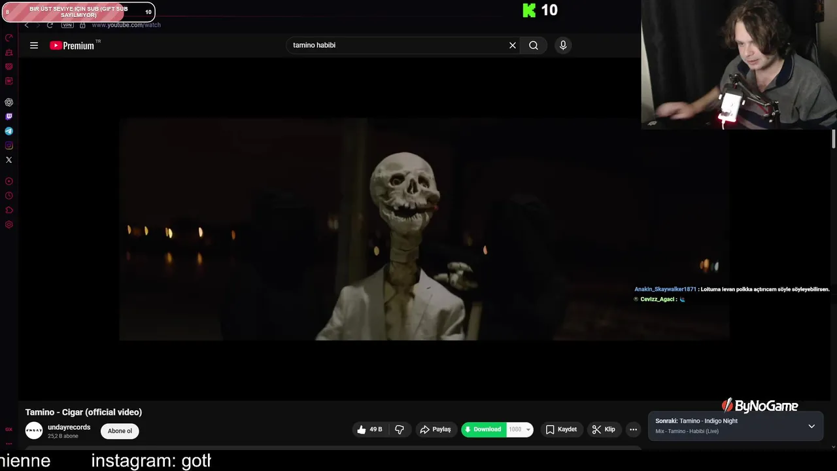The height and width of the screenshot is (471, 837).
Task: Click the '25,2 B abone' subscriber count
Action: (63, 436)
